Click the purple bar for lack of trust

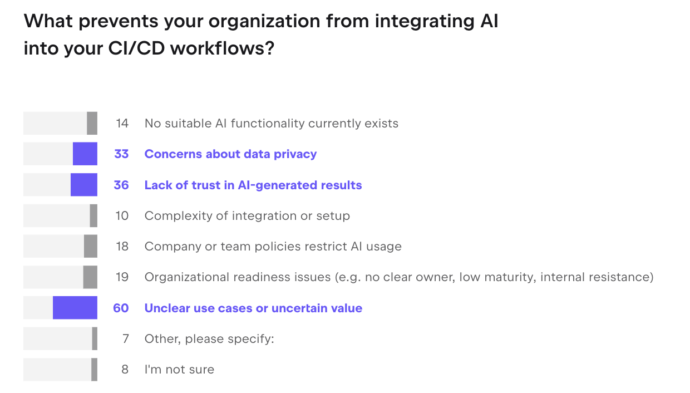click(x=84, y=185)
